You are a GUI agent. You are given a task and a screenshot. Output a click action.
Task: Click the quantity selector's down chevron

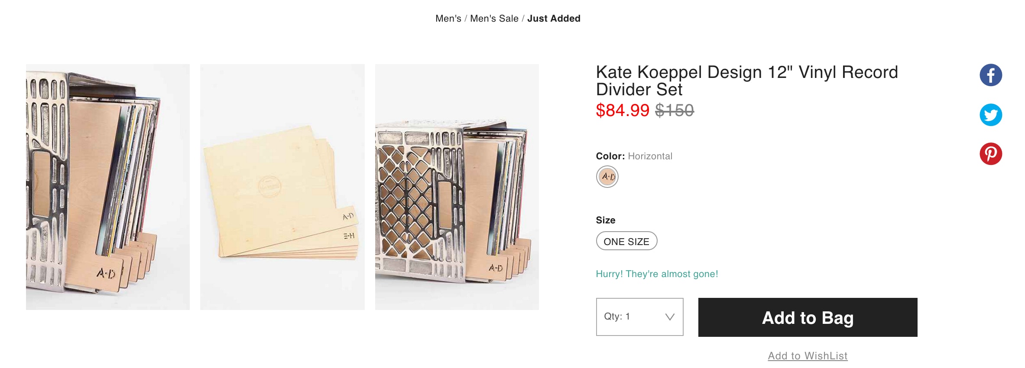(x=670, y=317)
